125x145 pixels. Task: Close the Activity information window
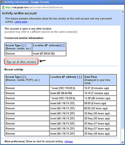click(x=120, y=2)
